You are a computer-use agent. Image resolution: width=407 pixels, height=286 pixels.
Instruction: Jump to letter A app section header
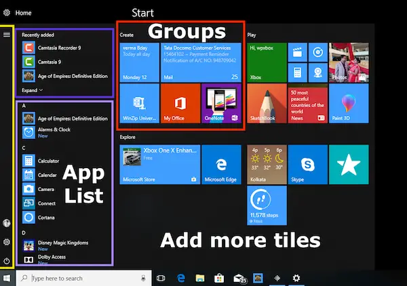click(24, 106)
